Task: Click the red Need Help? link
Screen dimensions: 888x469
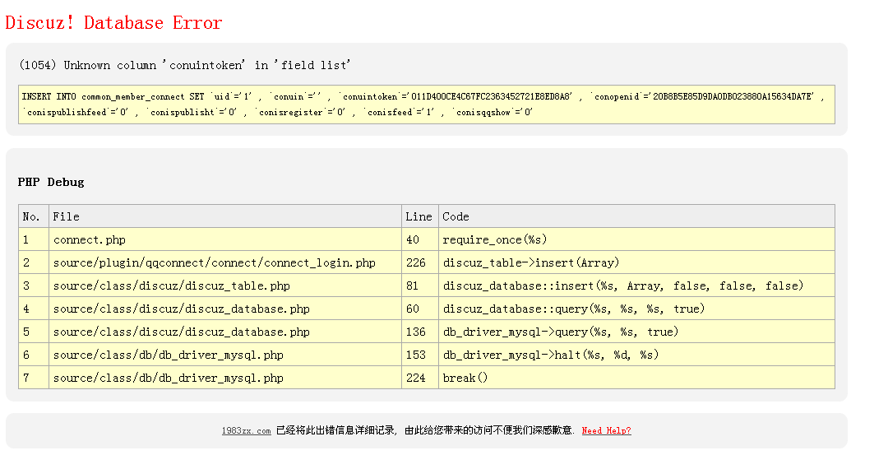Action: click(x=606, y=431)
